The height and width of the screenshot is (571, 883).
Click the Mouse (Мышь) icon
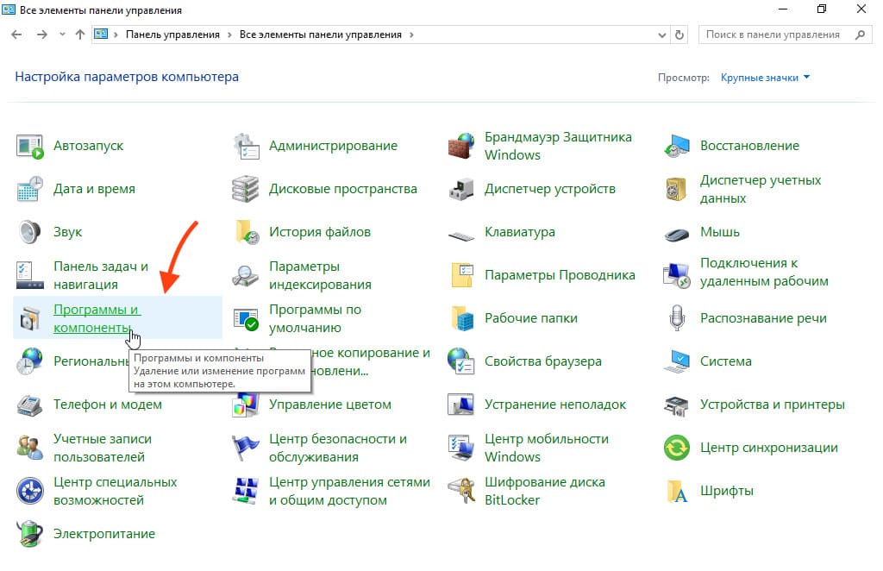point(677,232)
